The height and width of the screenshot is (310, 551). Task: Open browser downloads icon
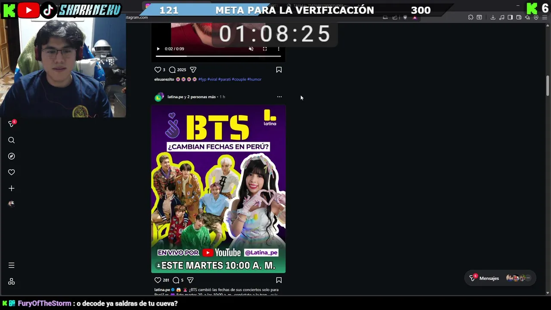[493, 17]
